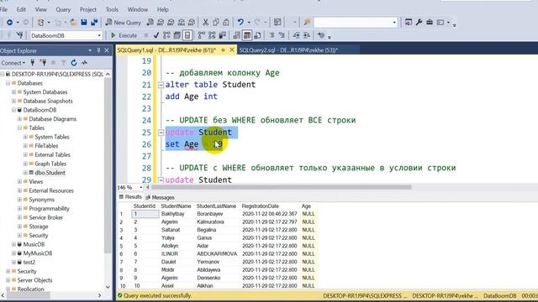
Task: Click the editor horizontal scrollbar
Action: pyautogui.click(x=281, y=187)
